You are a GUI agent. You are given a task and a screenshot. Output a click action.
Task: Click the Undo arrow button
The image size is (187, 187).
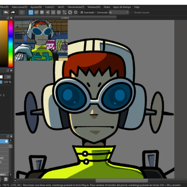click(x=6, y=12)
